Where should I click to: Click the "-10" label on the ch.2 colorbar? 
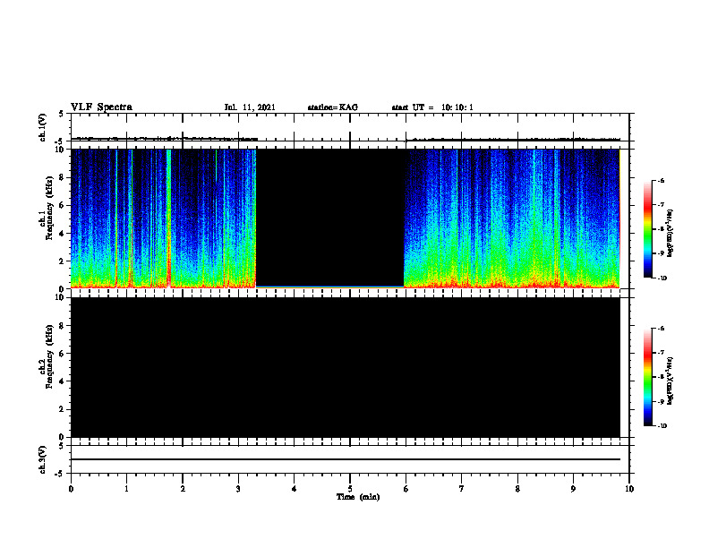coord(662,425)
